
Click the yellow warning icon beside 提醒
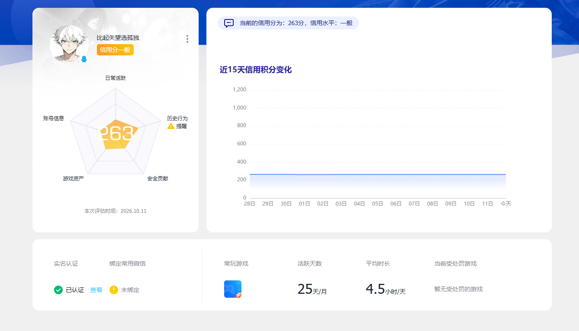tap(171, 126)
